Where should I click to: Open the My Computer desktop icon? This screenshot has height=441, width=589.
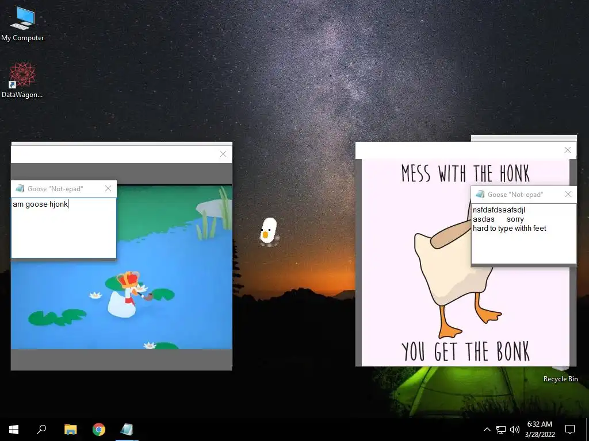pyautogui.click(x=22, y=24)
